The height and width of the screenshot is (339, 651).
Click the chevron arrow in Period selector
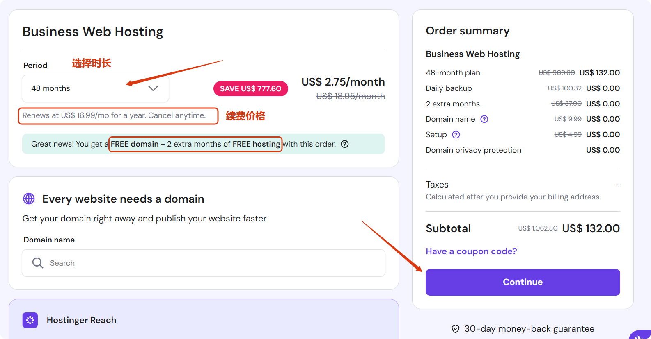coord(153,88)
